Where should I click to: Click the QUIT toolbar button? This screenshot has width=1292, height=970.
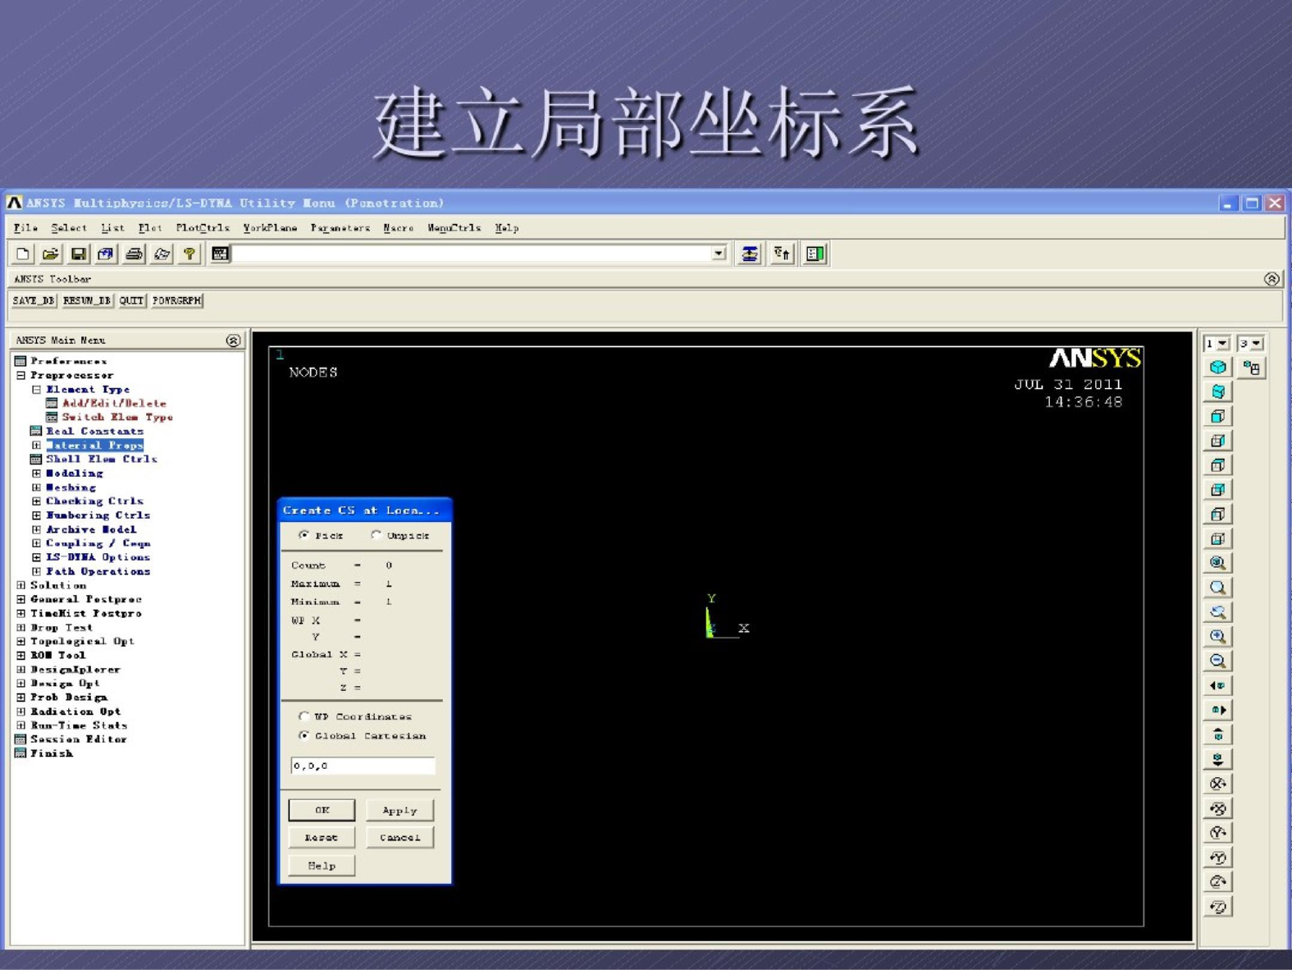pos(131,300)
